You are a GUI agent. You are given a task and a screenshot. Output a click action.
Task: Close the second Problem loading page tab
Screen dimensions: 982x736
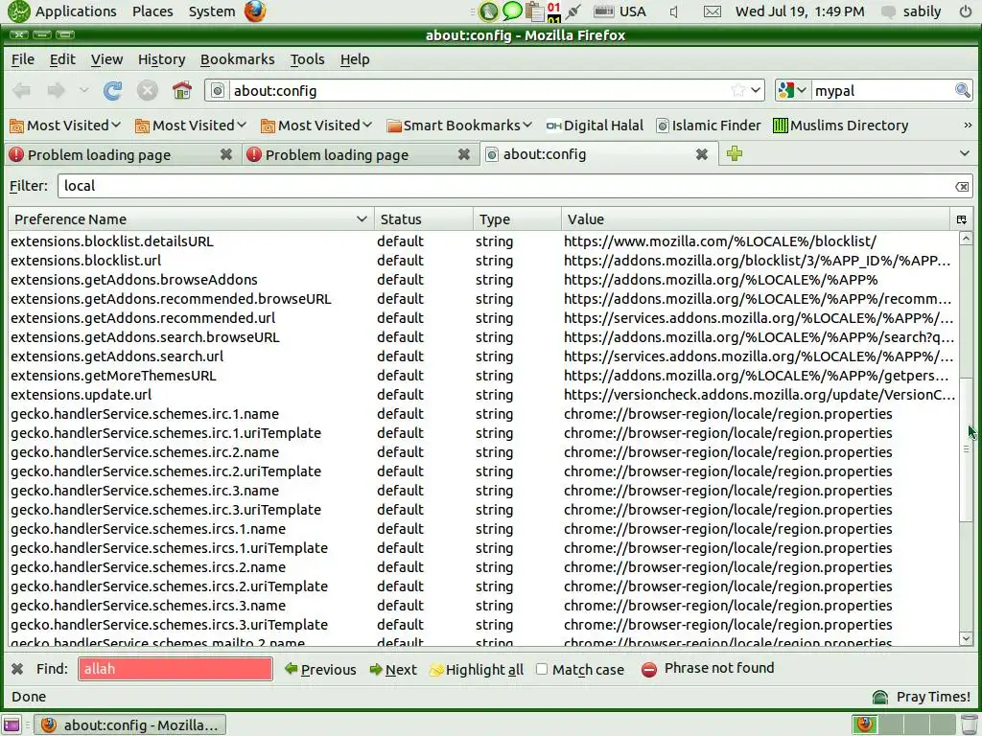(463, 154)
